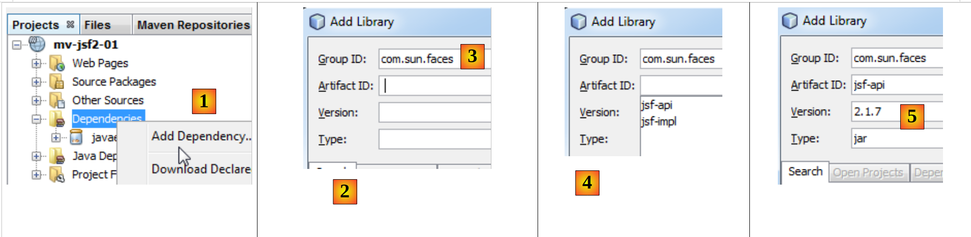Screen dimensions: 971x237
Task: Open the Maven Repositories tab
Action: pyautogui.click(x=193, y=25)
